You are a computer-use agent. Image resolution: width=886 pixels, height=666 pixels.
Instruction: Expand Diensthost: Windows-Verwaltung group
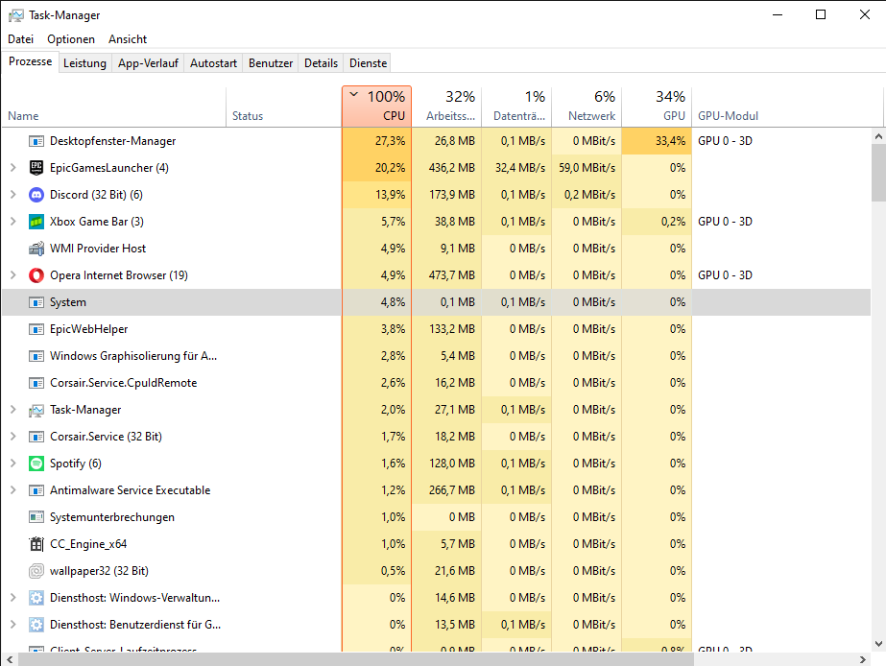13,598
